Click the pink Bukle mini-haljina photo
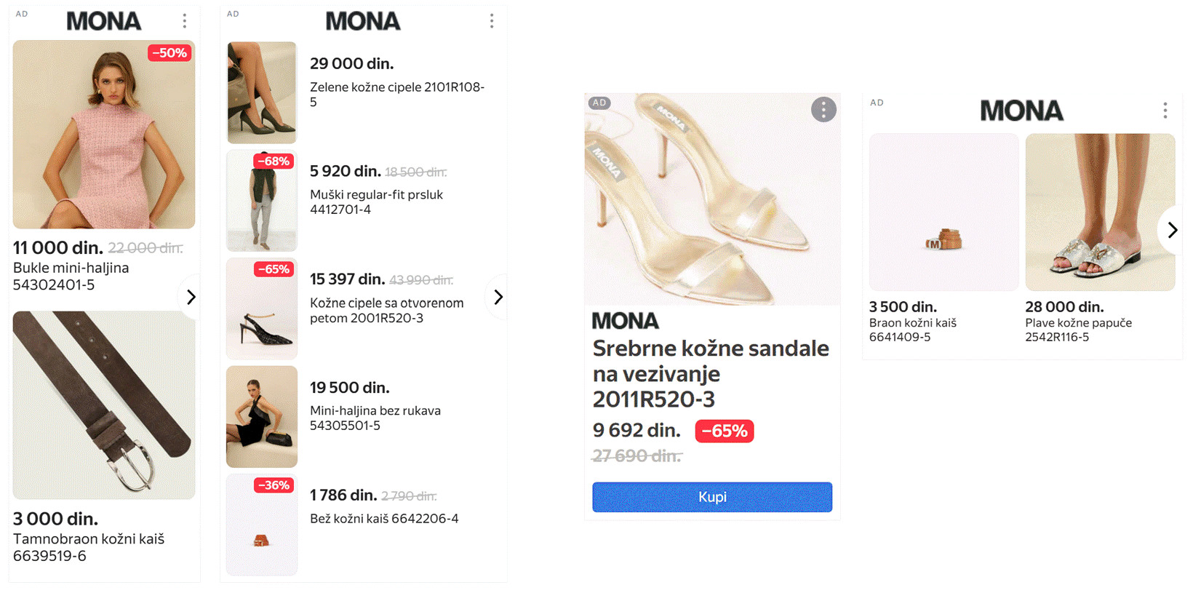Viewport: 1193px width, 601px height. pos(104,135)
